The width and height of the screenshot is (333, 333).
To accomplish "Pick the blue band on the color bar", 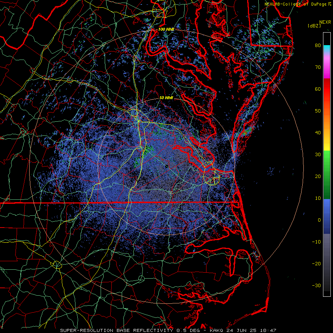I will (327, 216).
